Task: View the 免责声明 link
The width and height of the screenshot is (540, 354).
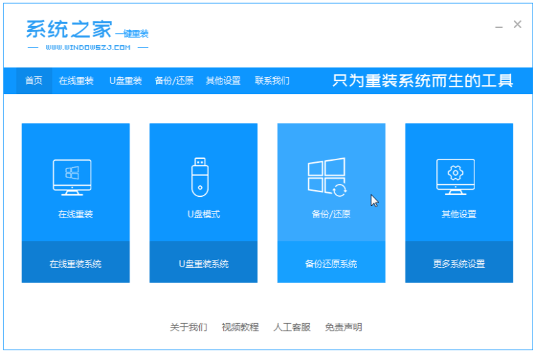Action: (343, 327)
